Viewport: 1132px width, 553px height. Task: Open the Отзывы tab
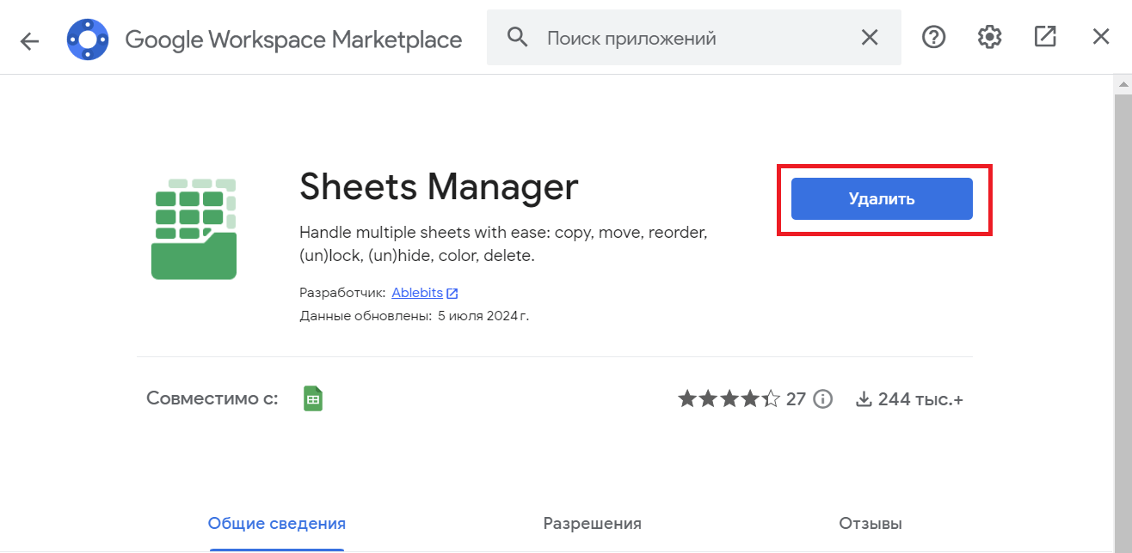coord(871,523)
